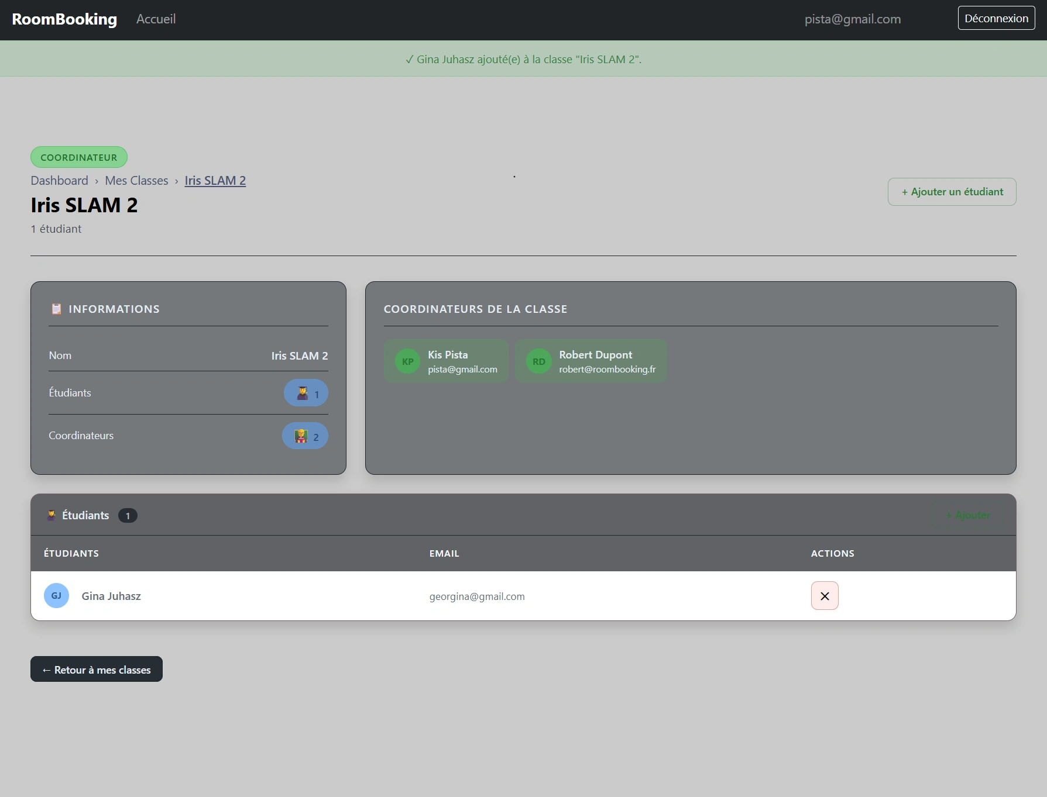Image resolution: width=1047 pixels, height=797 pixels.
Task: Click the red X remove student button
Action: (x=824, y=596)
